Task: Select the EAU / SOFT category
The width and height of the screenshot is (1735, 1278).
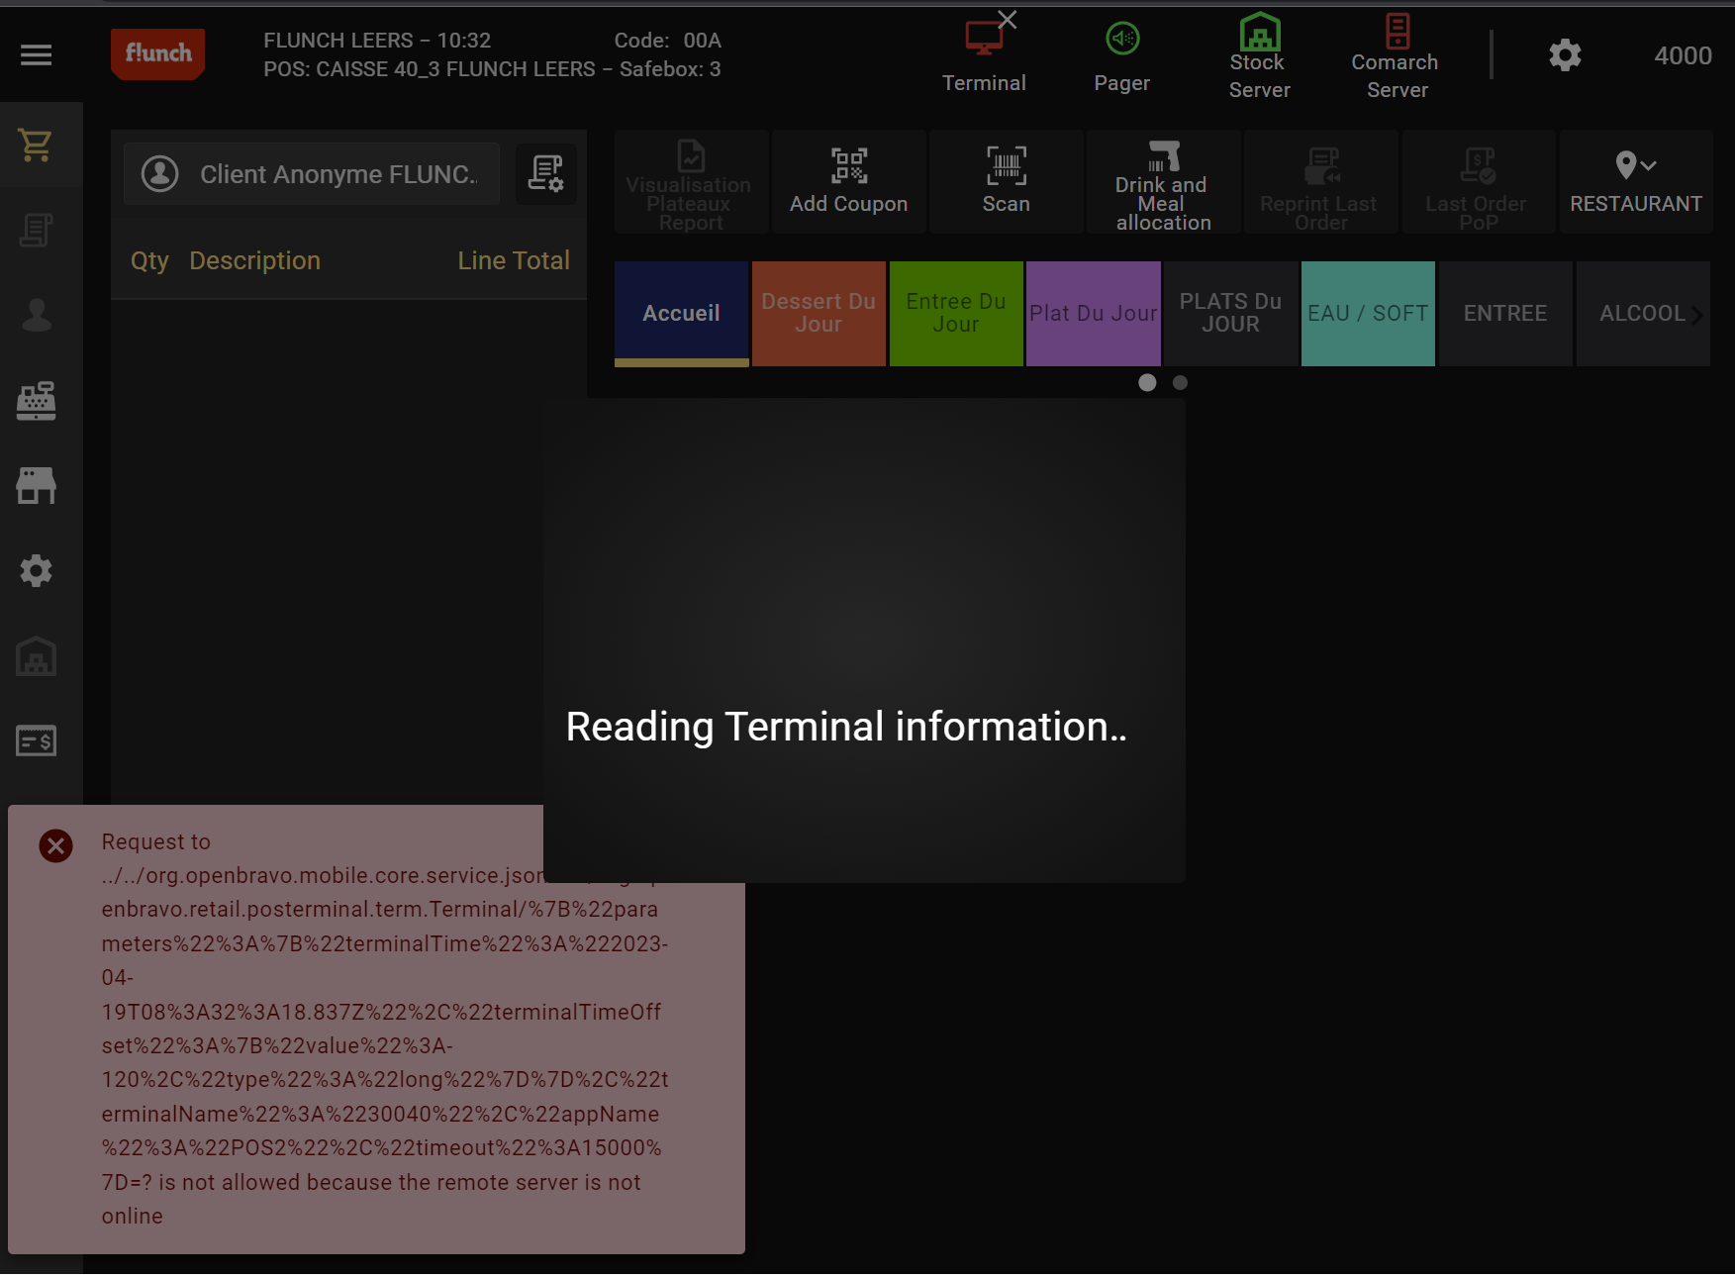Action: [x=1367, y=313]
